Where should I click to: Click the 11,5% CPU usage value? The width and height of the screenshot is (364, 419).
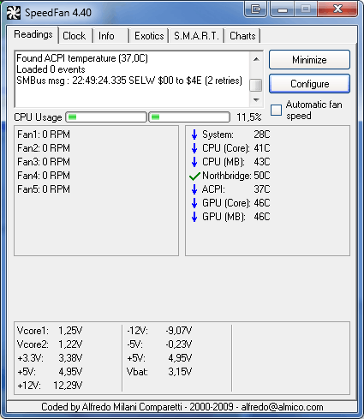(x=249, y=117)
